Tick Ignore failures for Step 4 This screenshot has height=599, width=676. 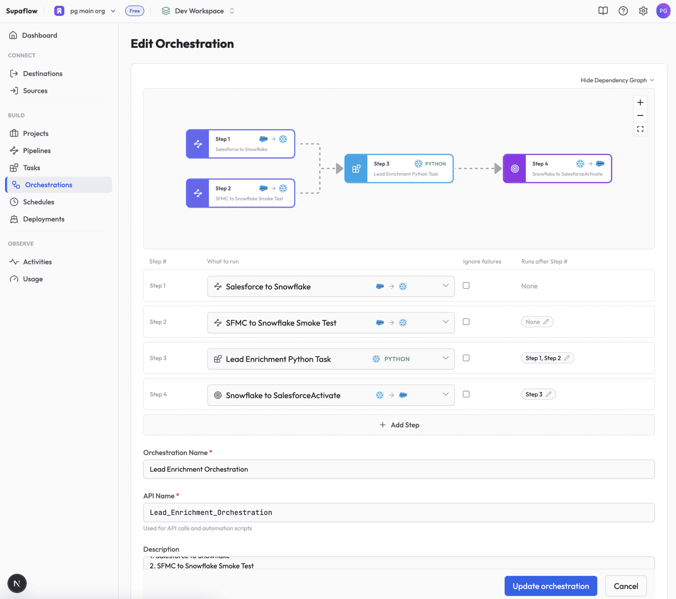click(466, 394)
